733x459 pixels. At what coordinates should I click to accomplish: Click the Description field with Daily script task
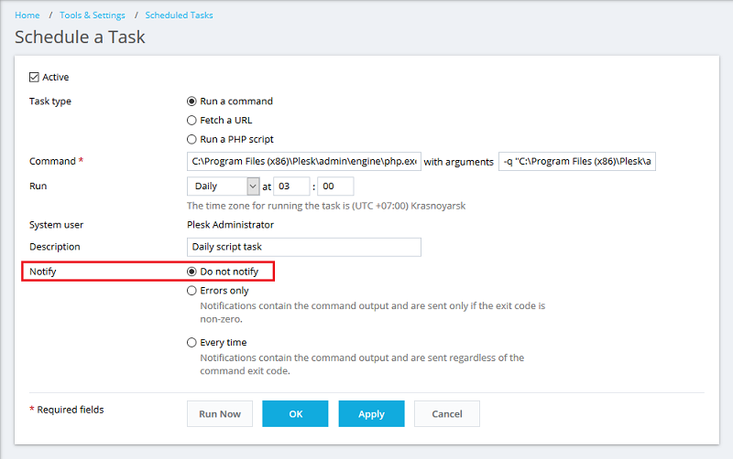click(x=304, y=247)
